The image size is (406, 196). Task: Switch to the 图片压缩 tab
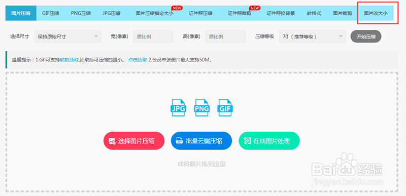tap(21, 13)
